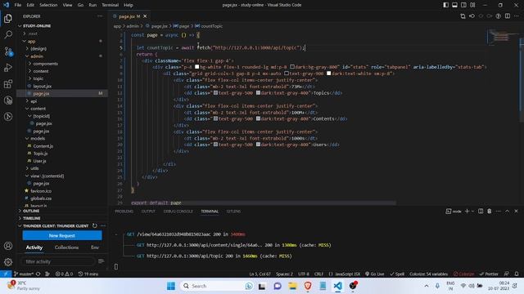The image size is (524, 294).
Task: Close the bottom terminal panel
Action: point(516,211)
